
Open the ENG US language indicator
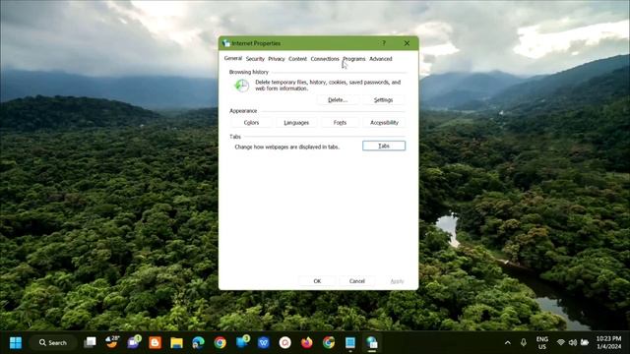(542, 343)
